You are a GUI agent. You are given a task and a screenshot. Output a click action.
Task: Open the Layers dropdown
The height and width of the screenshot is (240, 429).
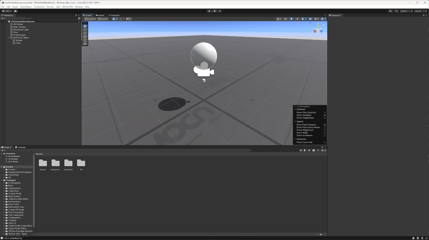click(x=406, y=11)
